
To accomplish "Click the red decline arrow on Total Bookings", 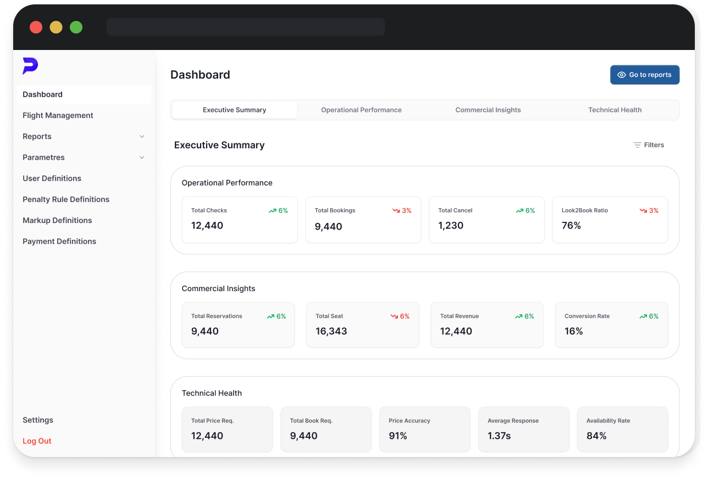I will coord(395,210).
